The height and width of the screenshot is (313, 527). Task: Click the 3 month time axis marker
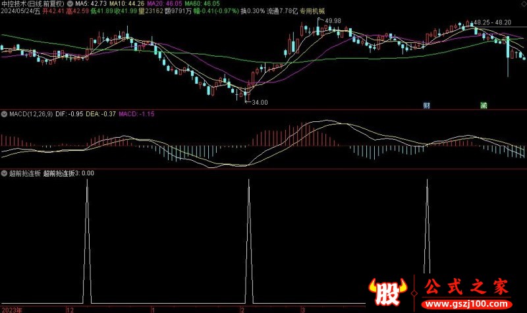(x=303, y=310)
